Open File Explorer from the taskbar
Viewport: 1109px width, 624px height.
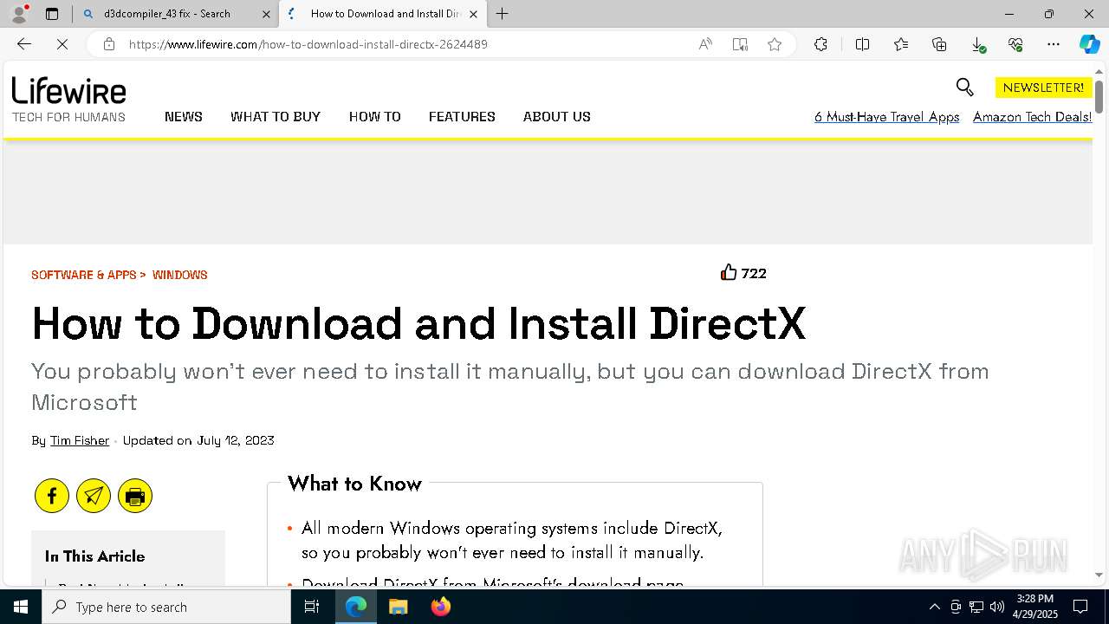click(398, 607)
